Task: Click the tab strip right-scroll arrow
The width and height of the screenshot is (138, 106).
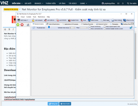Action: [133, 24]
